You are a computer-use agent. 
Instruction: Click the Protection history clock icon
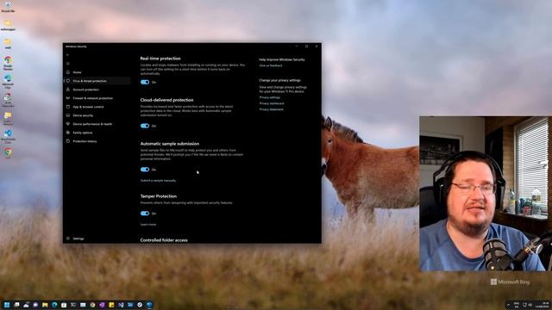click(68, 141)
